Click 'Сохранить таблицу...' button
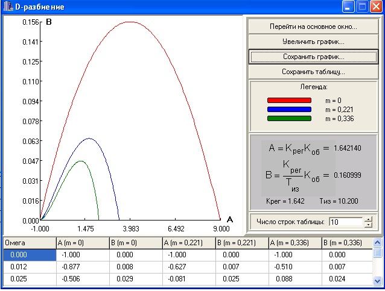Screen dimensions: 385x291 click(x=313, y=72)
